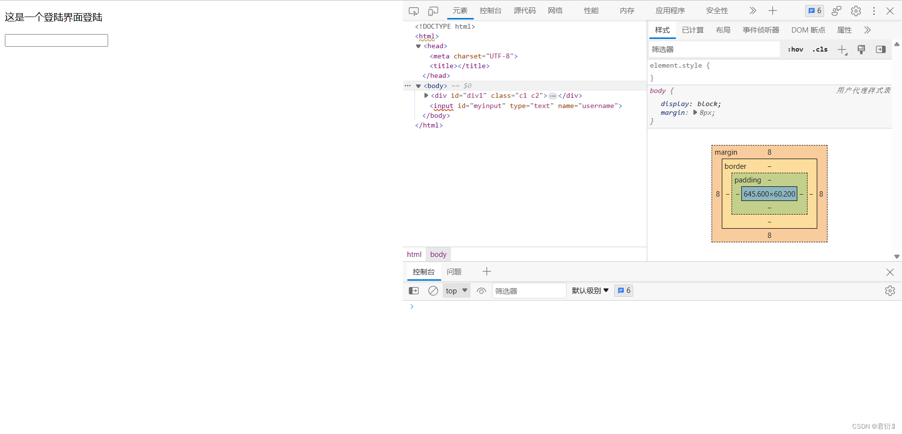This screenshot has height=434, width=902.
Task: Open the 性能 tab
Action: coord(591,11)
